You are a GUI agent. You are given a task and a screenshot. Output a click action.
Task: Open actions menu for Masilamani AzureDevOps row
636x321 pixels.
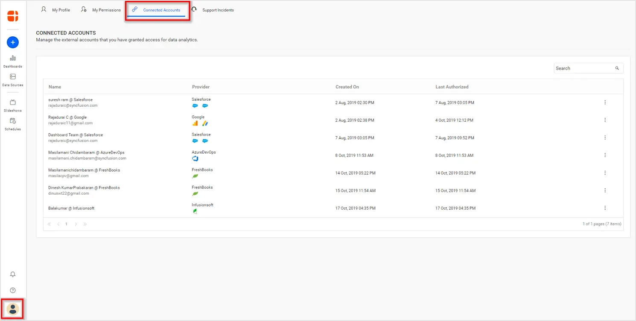pos(605,155)
